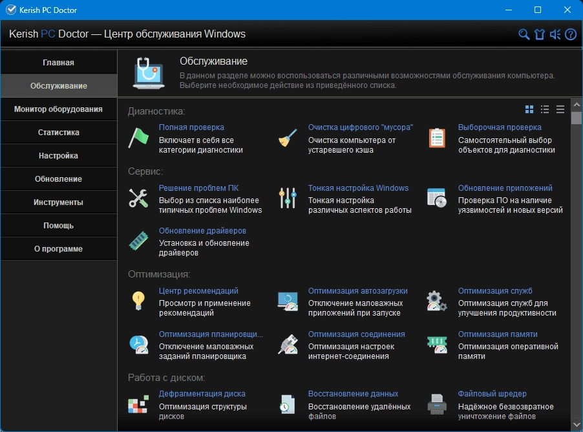Click the scrollbar up arrow
Viewport: 583px width, 432px height.
tap(577, 105)
